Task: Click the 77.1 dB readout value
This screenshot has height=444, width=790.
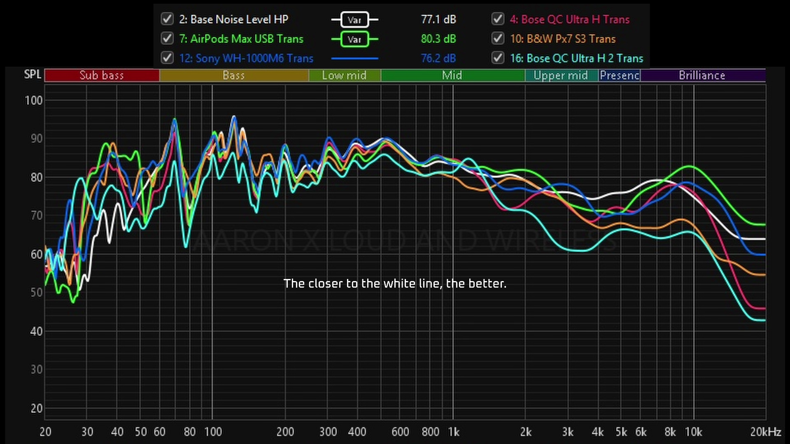Action: [x=438, y=19]
